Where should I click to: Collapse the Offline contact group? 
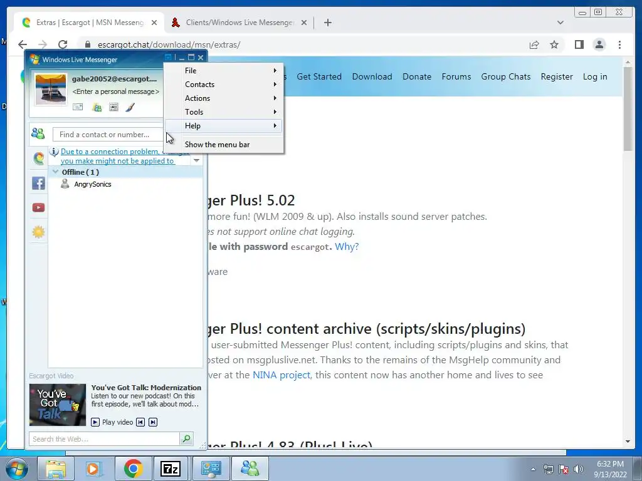click(x=55, y=172)
